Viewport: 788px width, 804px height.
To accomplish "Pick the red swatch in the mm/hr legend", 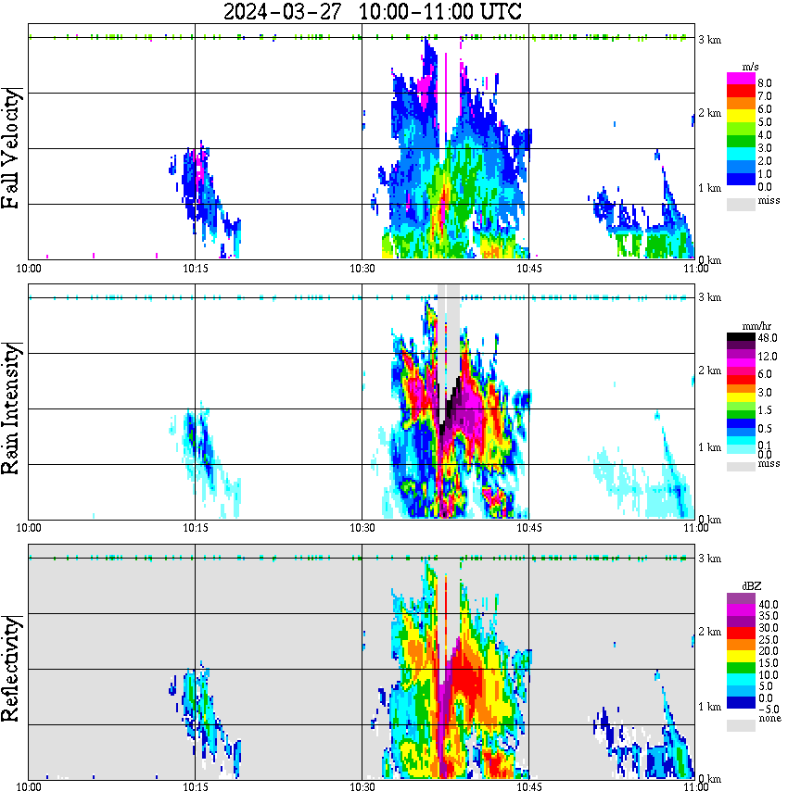I will tap(741, 380).
